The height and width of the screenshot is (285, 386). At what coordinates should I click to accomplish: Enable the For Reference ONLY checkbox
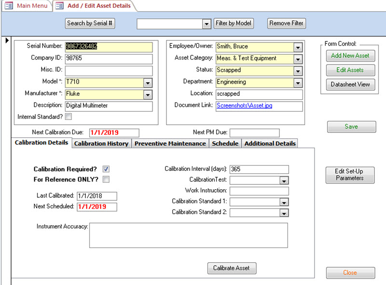click(x=106, y=180)
